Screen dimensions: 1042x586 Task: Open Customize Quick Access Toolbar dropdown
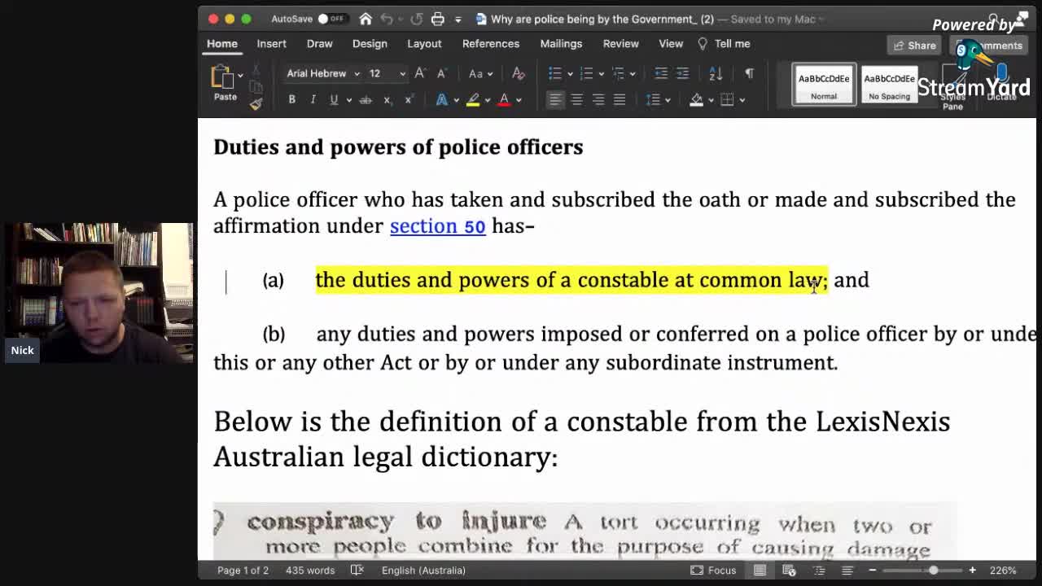(458, 19)
